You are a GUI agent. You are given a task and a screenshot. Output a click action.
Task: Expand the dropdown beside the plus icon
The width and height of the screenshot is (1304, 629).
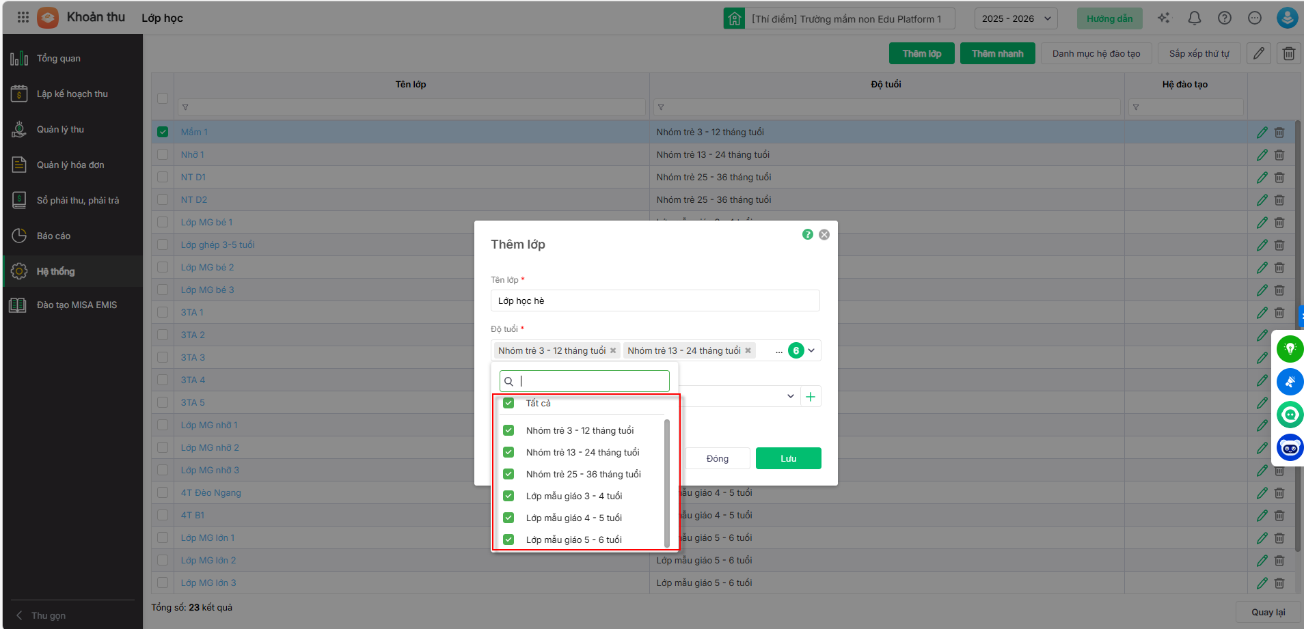pos(791,396)
